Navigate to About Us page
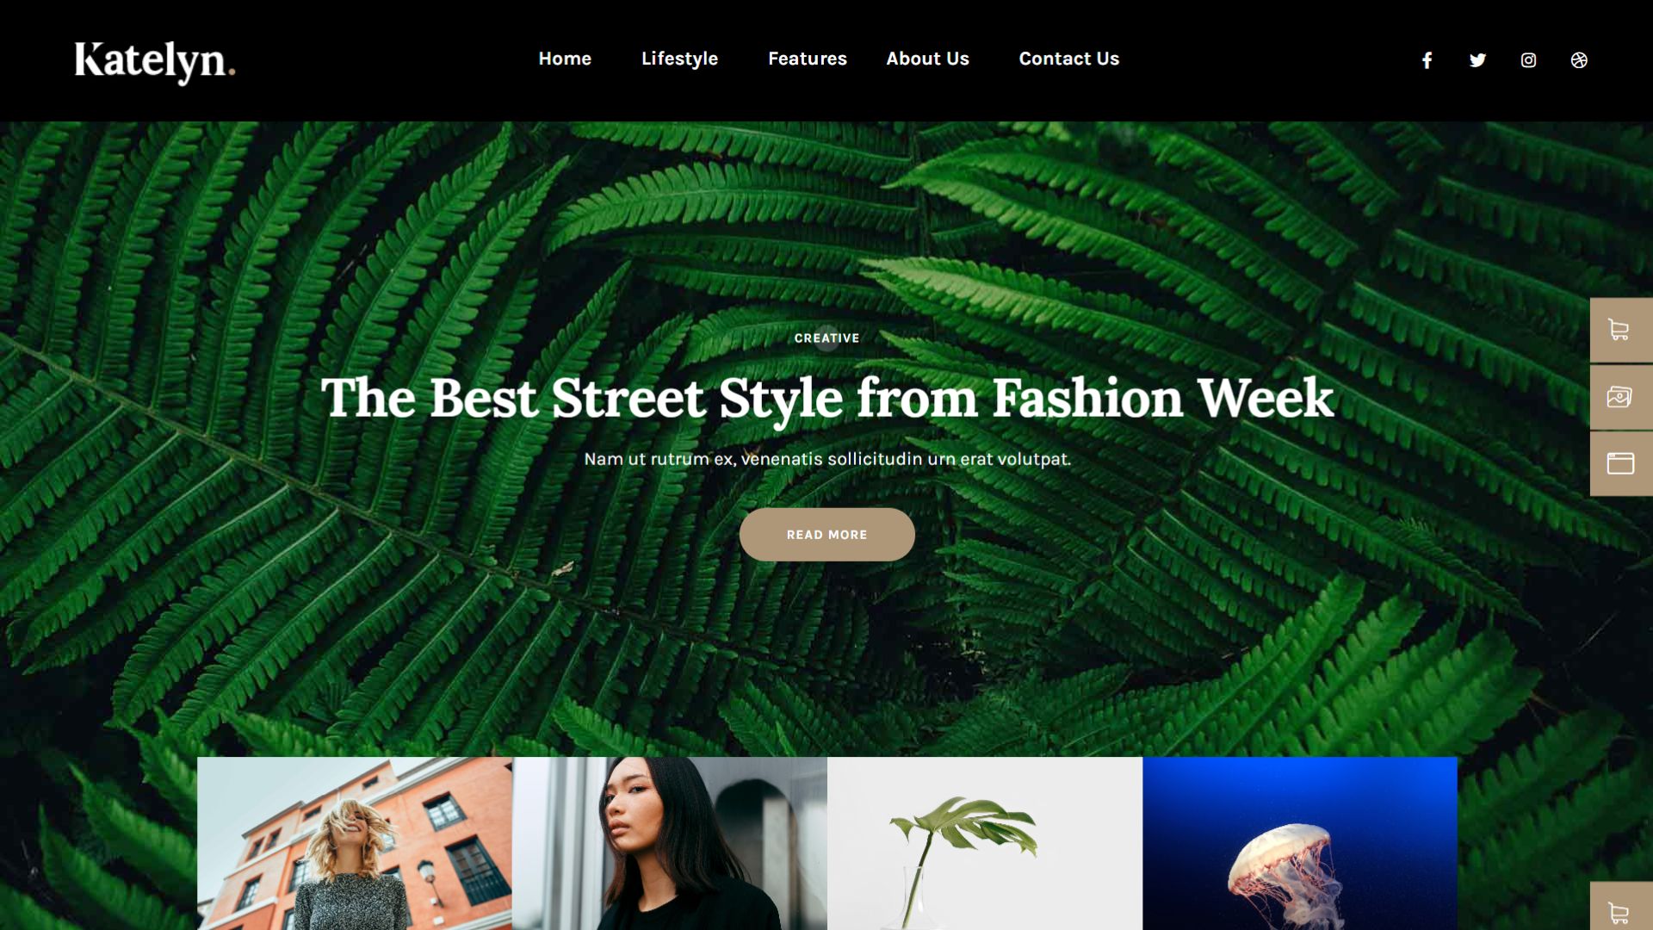Screen dimensions: 1653x930 927,59
